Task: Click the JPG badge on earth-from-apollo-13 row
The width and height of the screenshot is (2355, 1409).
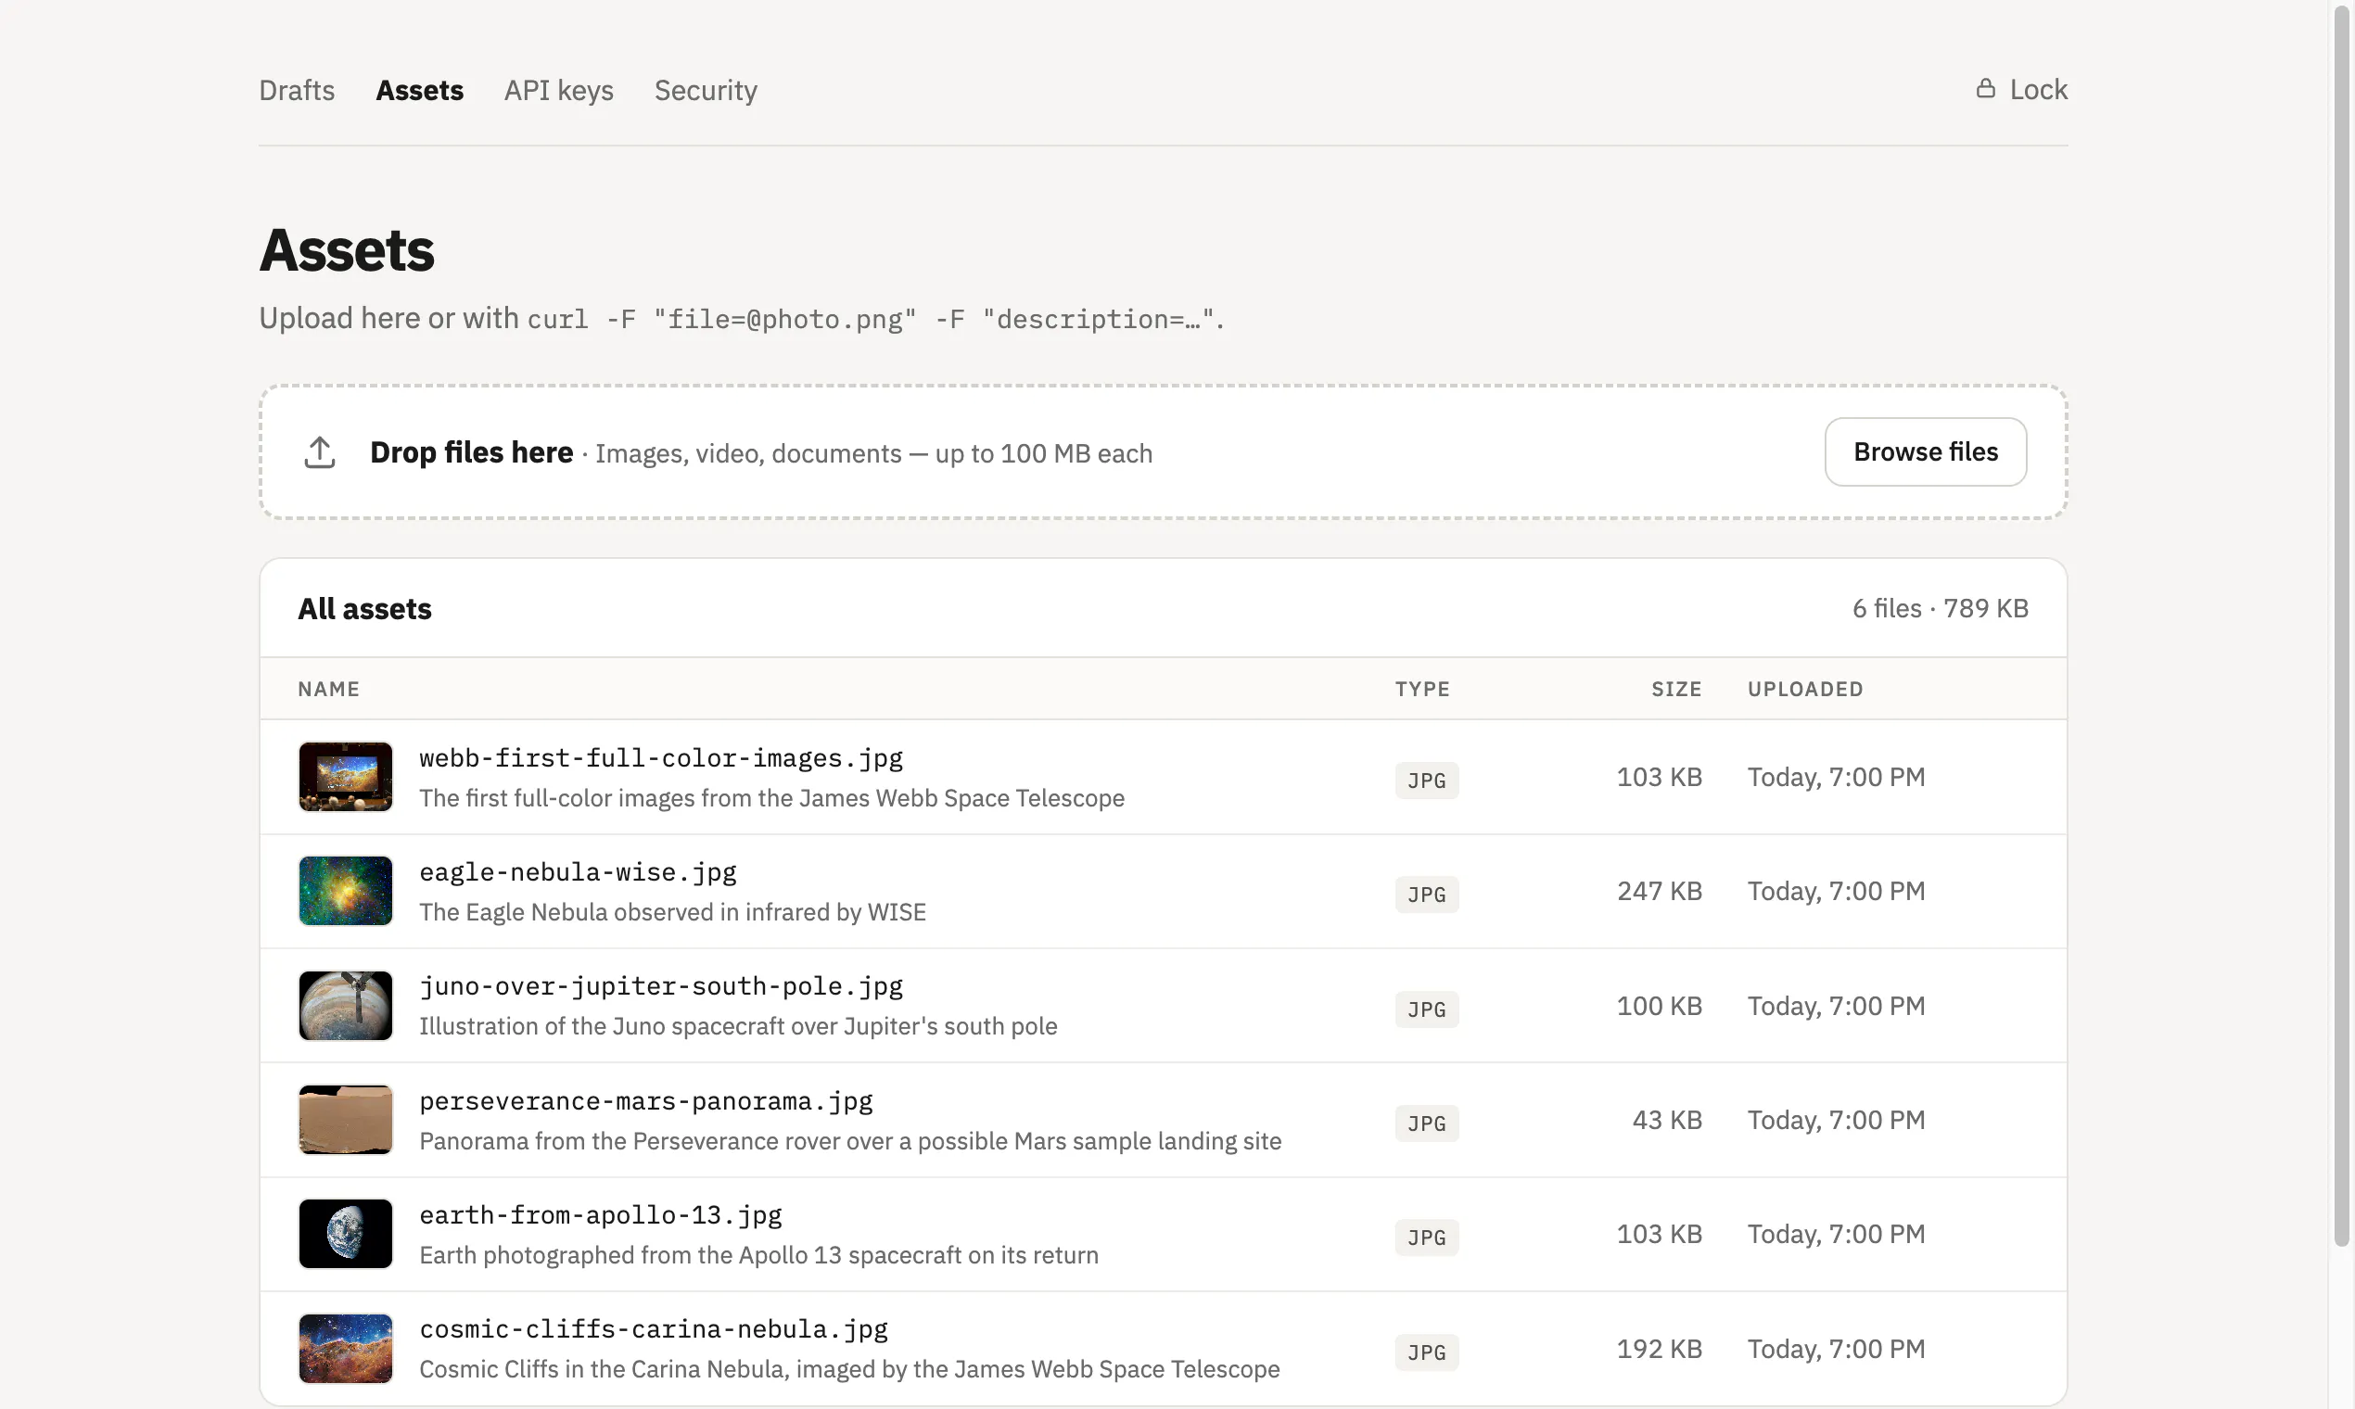Action: tap(1426, 1238)
